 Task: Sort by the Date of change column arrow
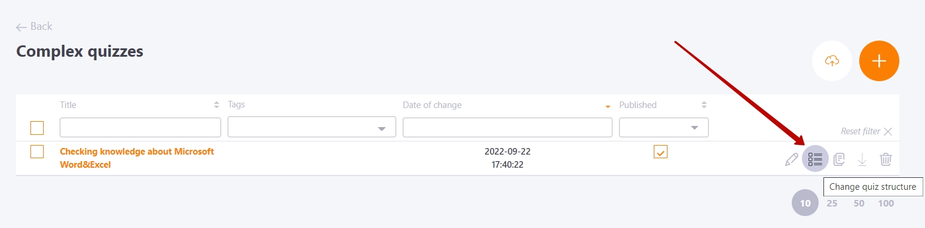[608, 106]
